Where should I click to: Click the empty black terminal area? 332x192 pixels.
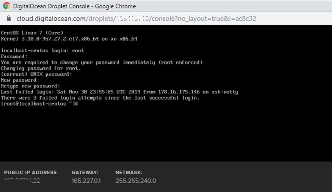point(166,133)
